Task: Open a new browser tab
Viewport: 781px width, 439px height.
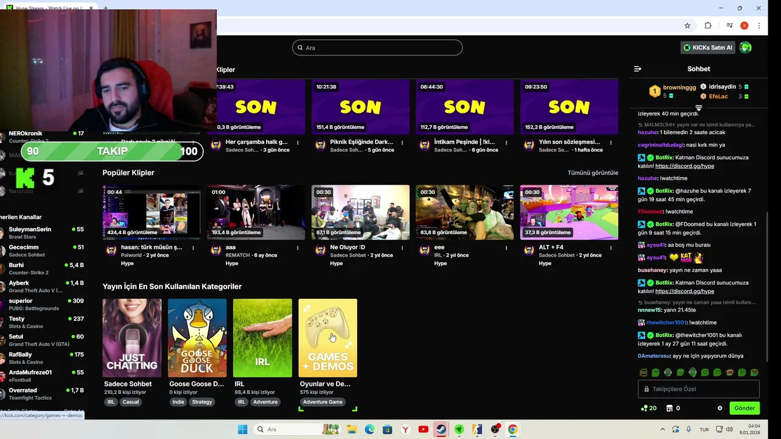Action: [106, 8]
